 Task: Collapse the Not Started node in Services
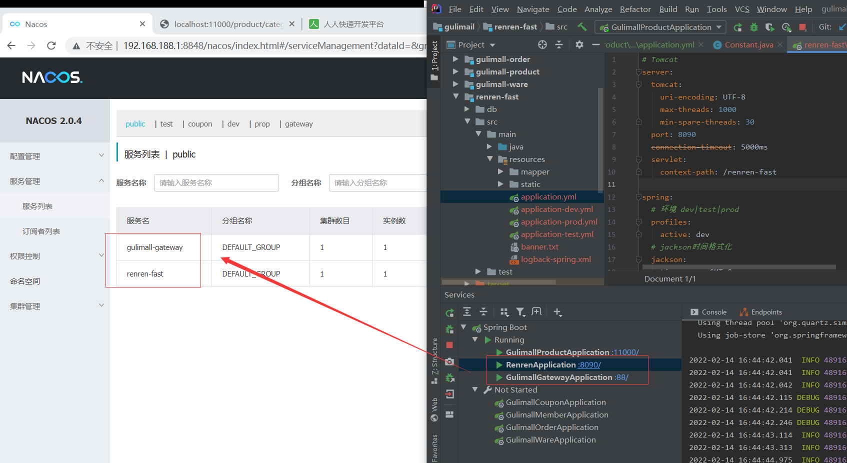[475, 389]
